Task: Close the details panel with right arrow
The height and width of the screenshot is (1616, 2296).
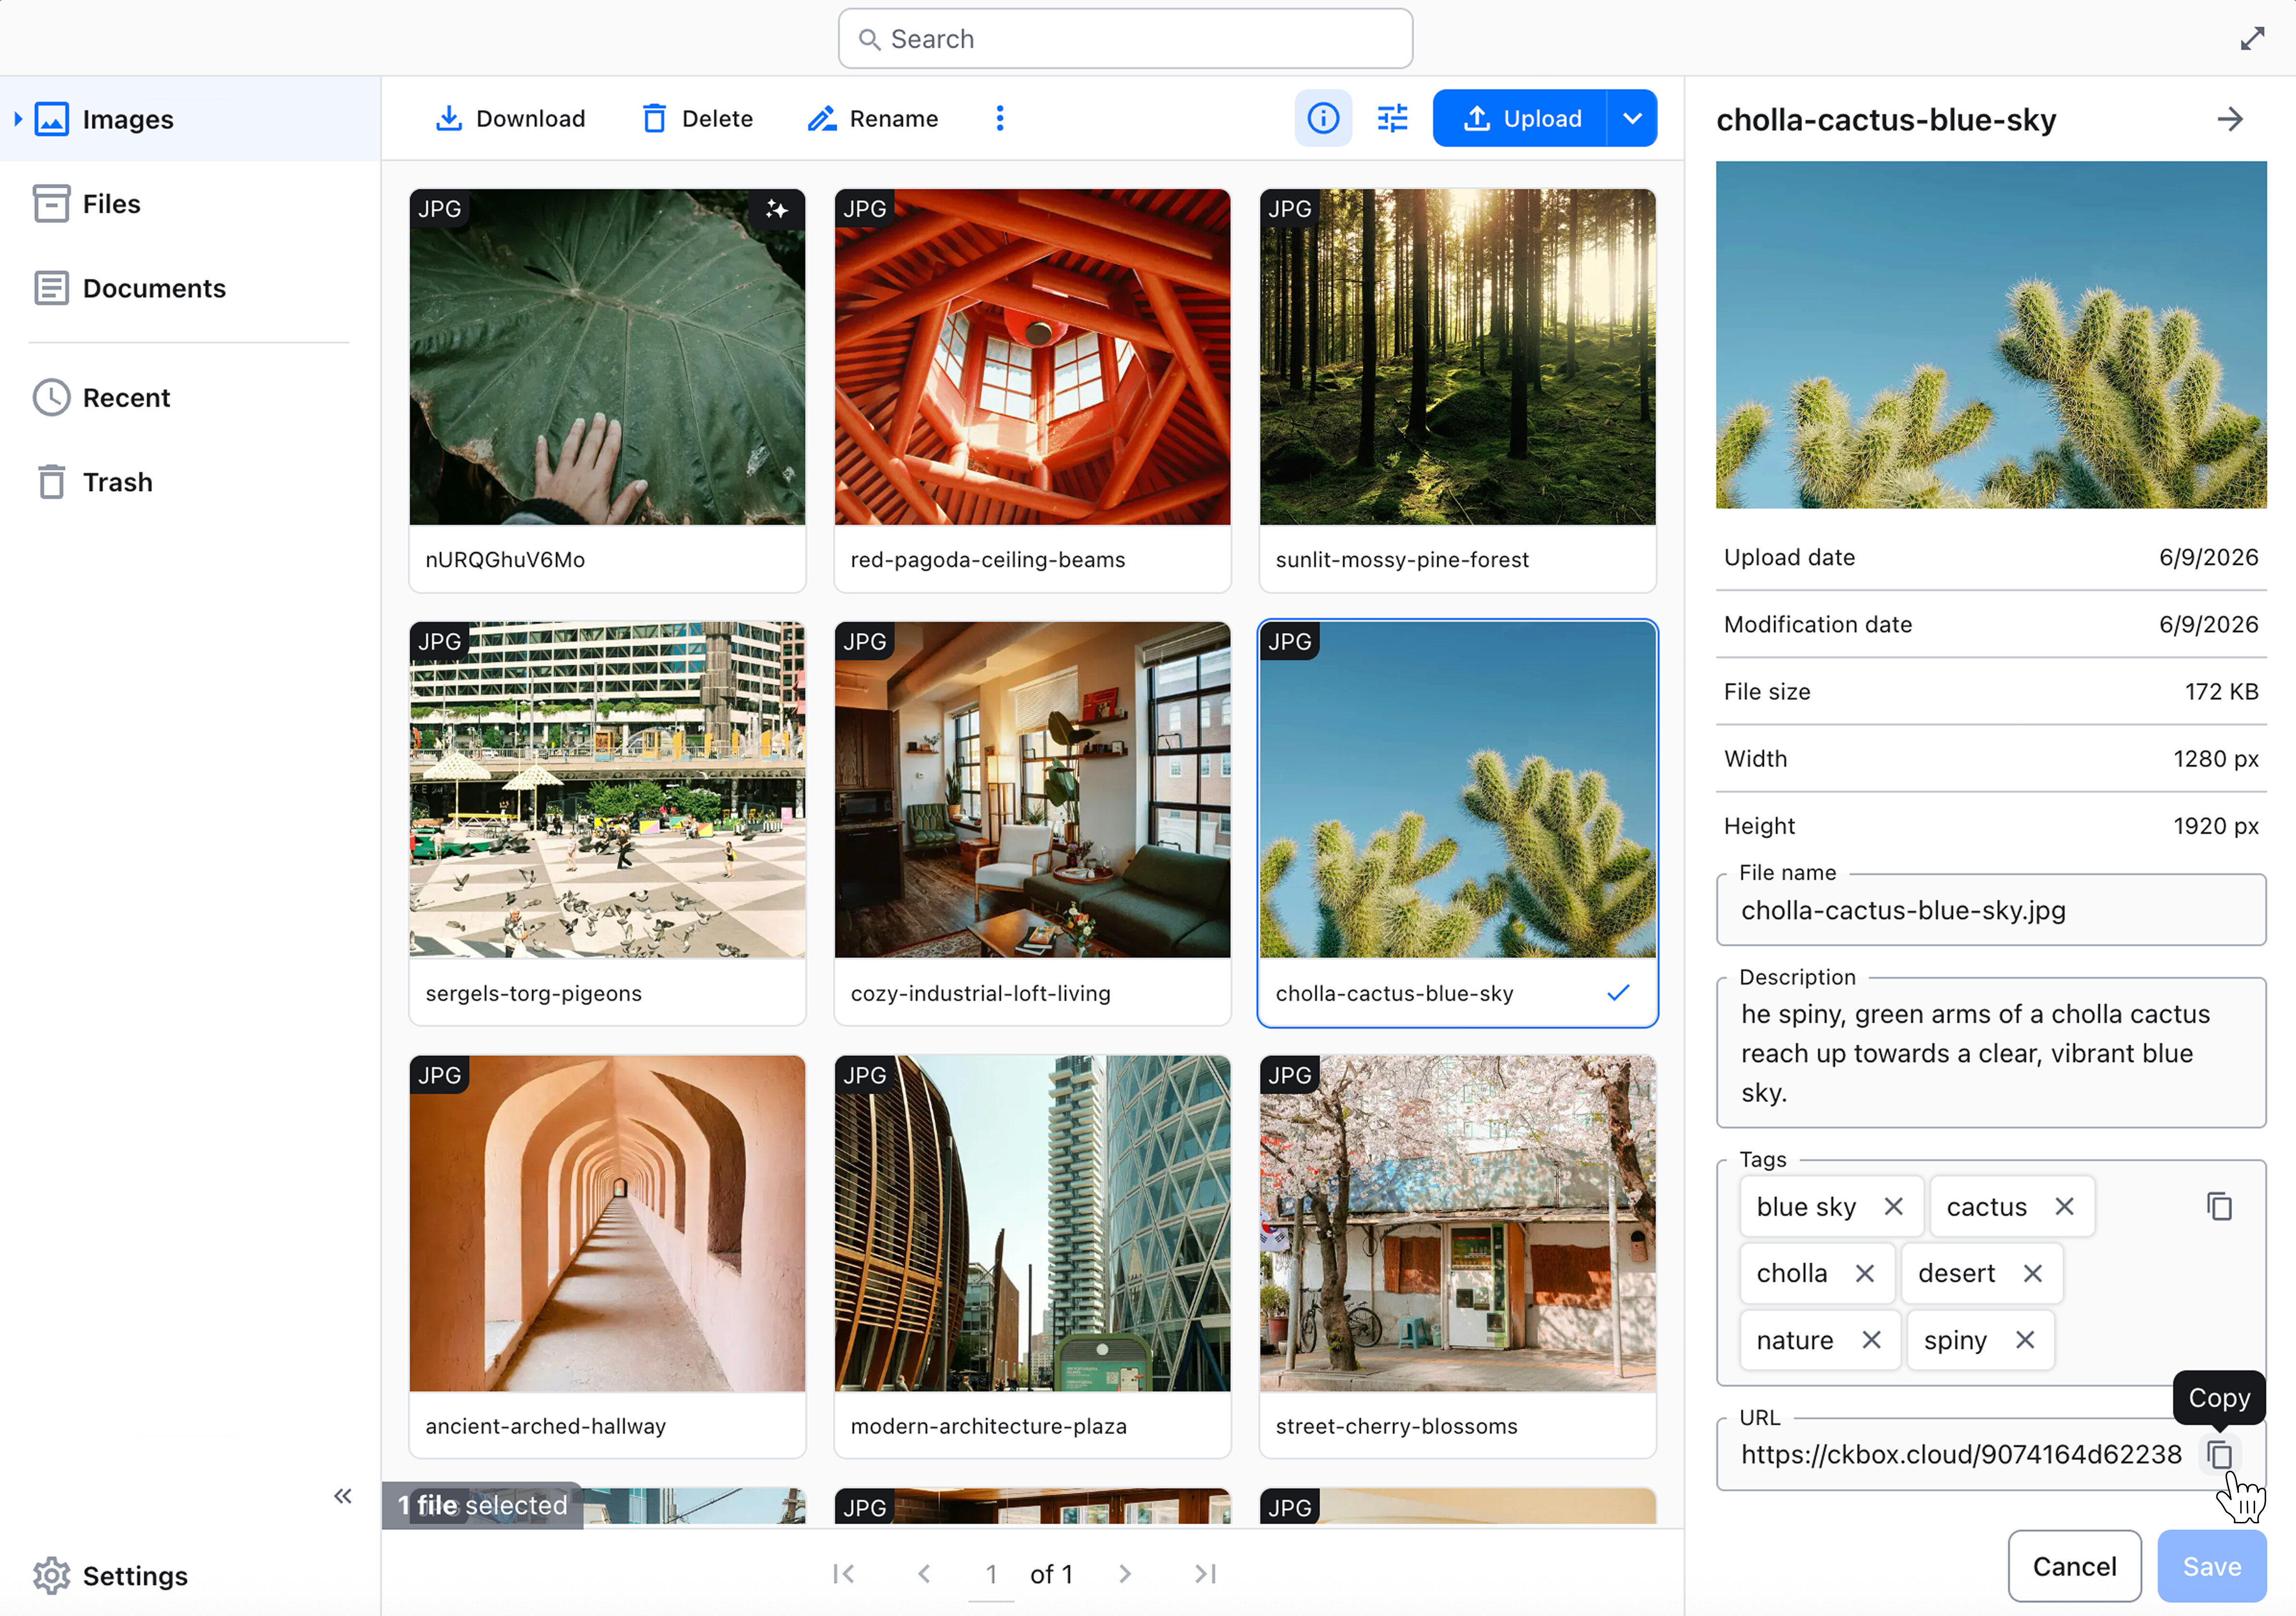Action: tap(2230, 119)
